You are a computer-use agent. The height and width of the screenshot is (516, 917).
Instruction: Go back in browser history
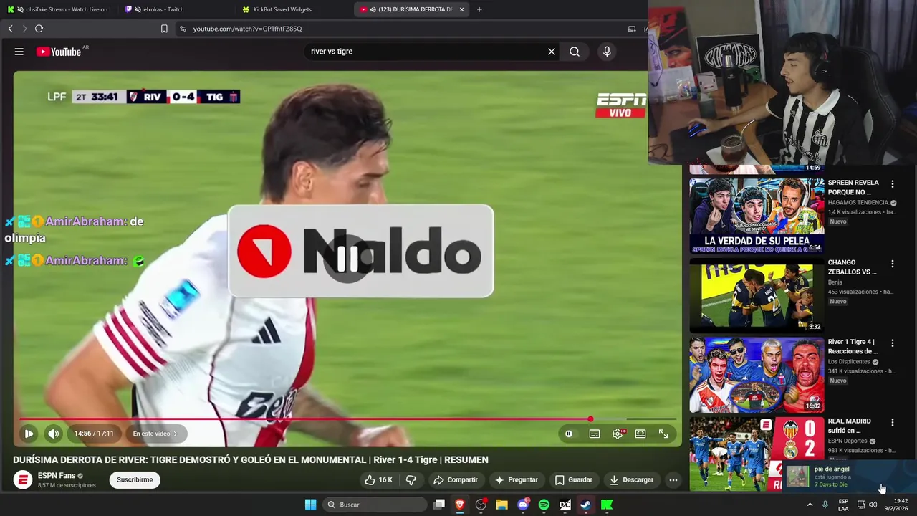pyautogui.click(x=10, y=29)
